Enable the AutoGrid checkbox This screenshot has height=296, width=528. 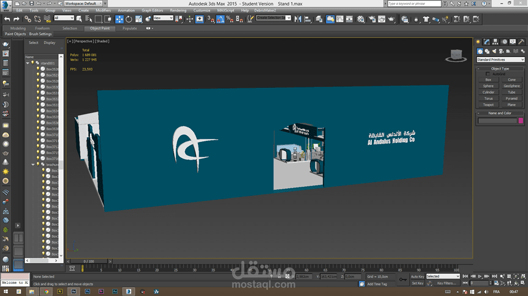click(x=488, y=74)
